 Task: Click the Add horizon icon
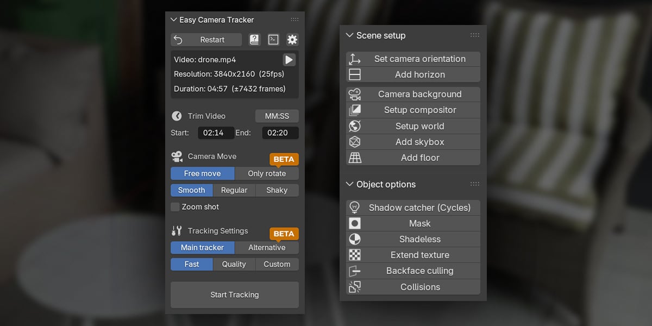click(x=355, y=74)
